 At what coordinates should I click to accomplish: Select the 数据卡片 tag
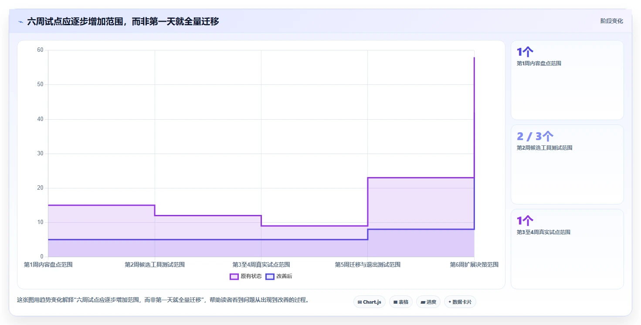click(x=460, y=302)
